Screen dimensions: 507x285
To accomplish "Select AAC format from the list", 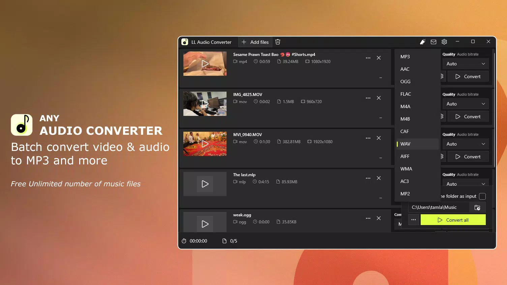I will [x=417, y=69].
